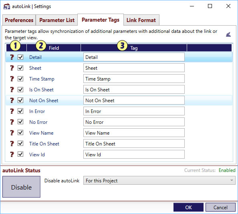Screen dimensions: 238x214
Task: Click the No Error tag input field
Action: tap(134, 122)
